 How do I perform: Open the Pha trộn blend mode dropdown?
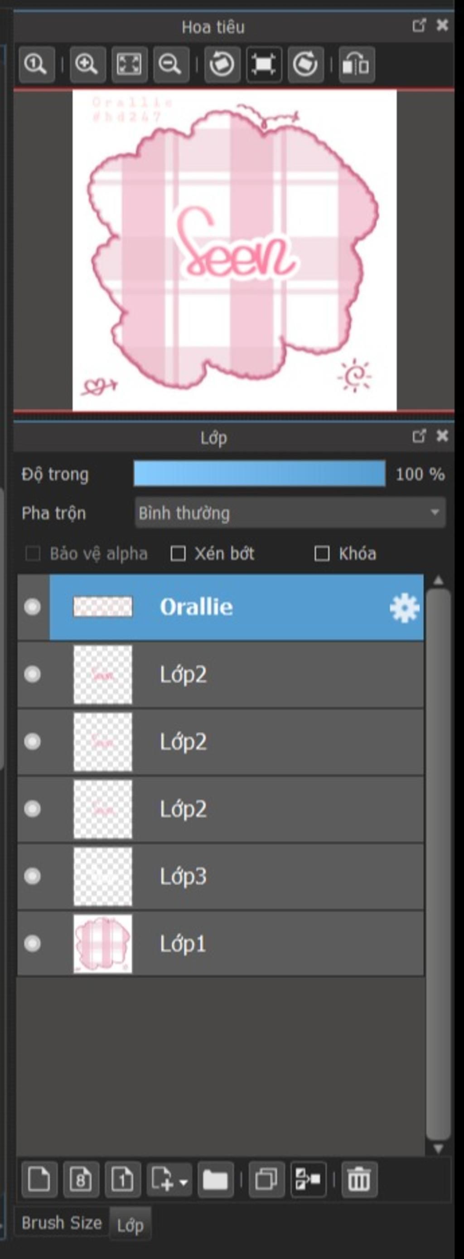tap(290, 513)
